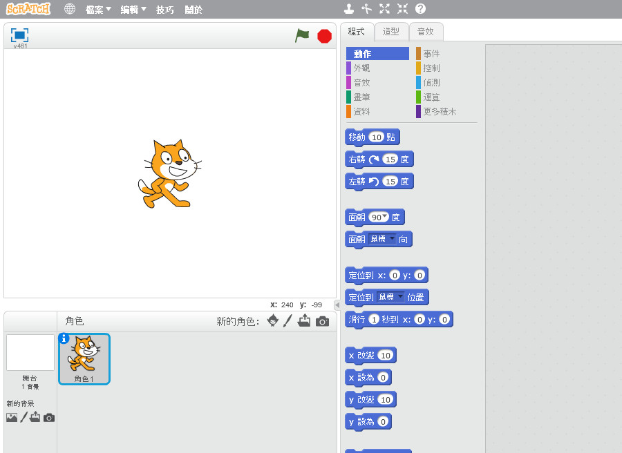
Task: Upload backdrop from file
Action: tap(35, 416)
